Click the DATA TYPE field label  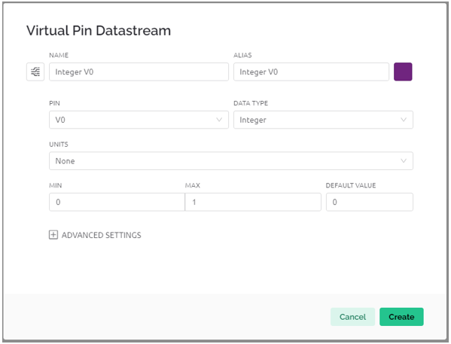point(251,103)
